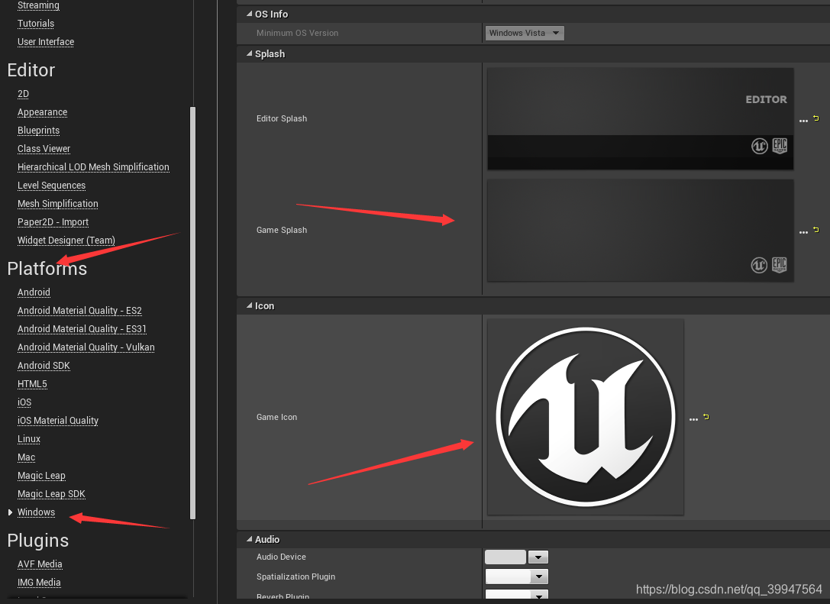Open Hierarchical LOD Mesh Simplification settings
Screen dimensions: 830x604
click(93, 167)
